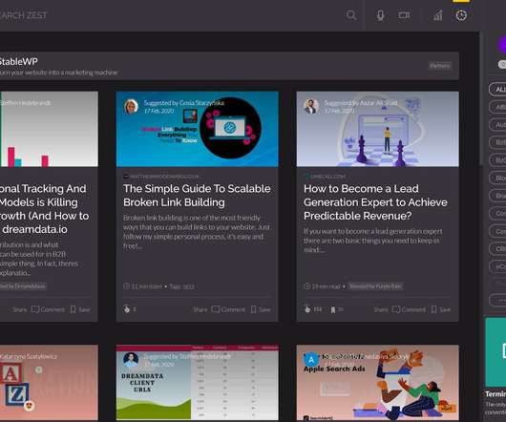Open the bar chart stats icon
The width and height of the screenshot is (506, 422).
click(438, 15)
